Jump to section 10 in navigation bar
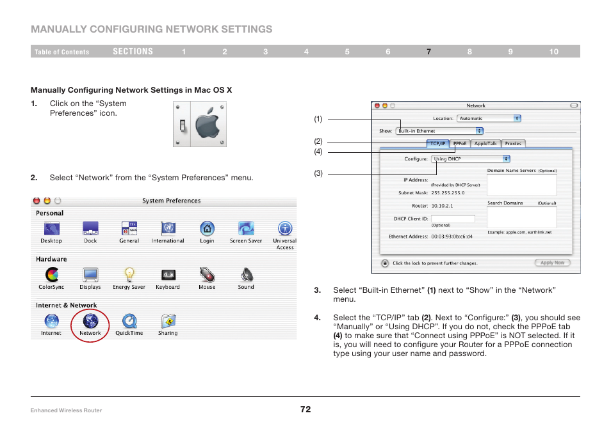Image resolution: width=611 pixels, height=427 pixels. tap(554, 52)
